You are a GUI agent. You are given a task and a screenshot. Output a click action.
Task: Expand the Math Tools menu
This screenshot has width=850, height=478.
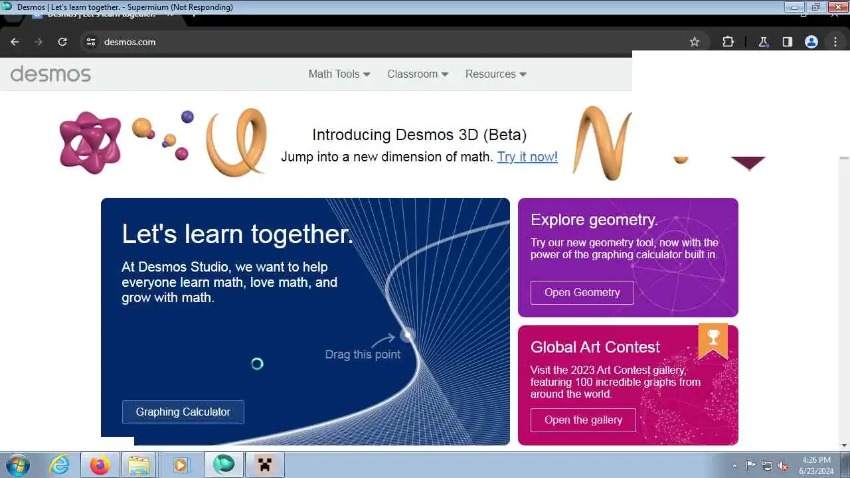(x=339, y=74)
